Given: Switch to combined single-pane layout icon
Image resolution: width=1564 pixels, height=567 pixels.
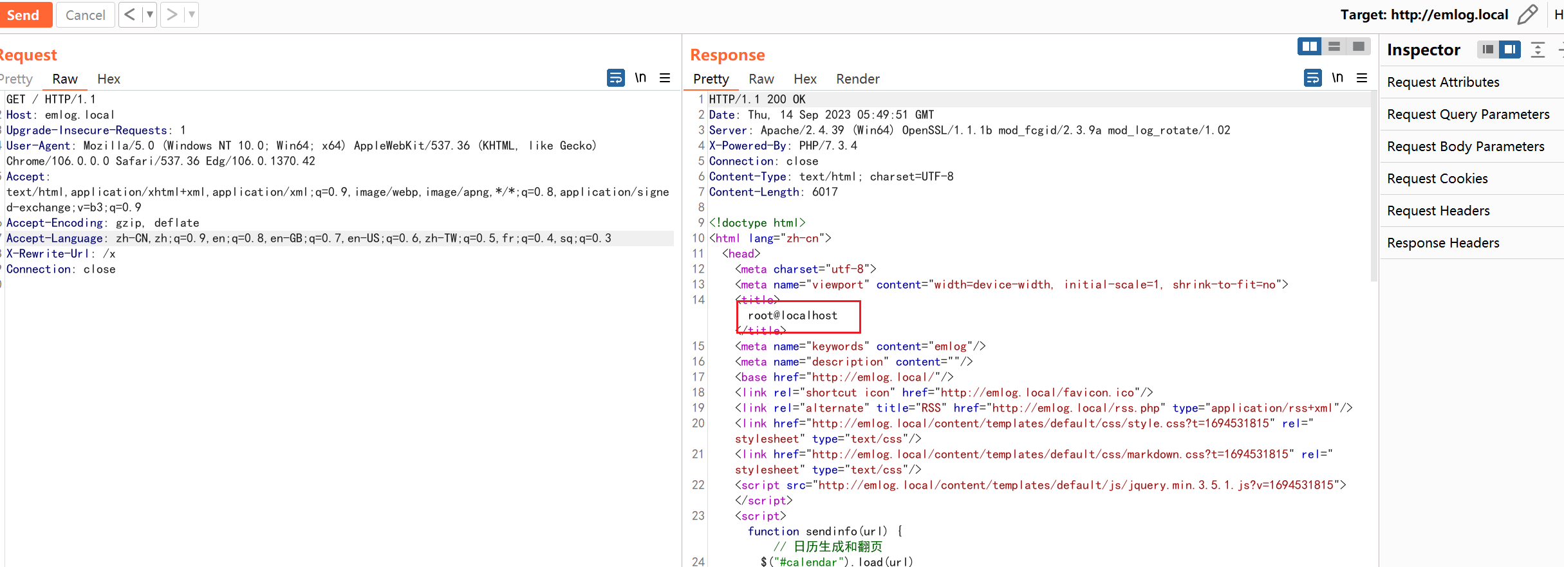Looking at the screenshot, I should [x=1359, y=47].
